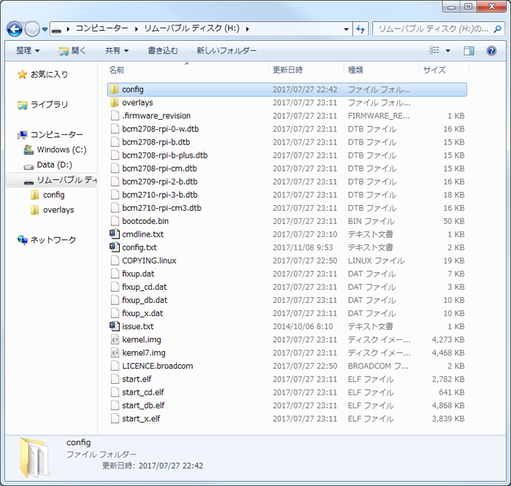The image size is (511, 486).
Task: Select the file bcm2708-rpi-cm.dtb
Action: click(x=159, y=169)
